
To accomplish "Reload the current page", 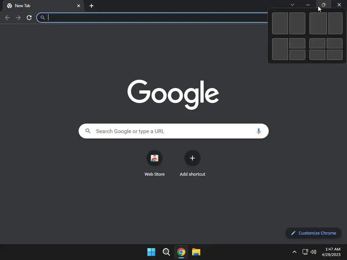I will coord(29,18).
